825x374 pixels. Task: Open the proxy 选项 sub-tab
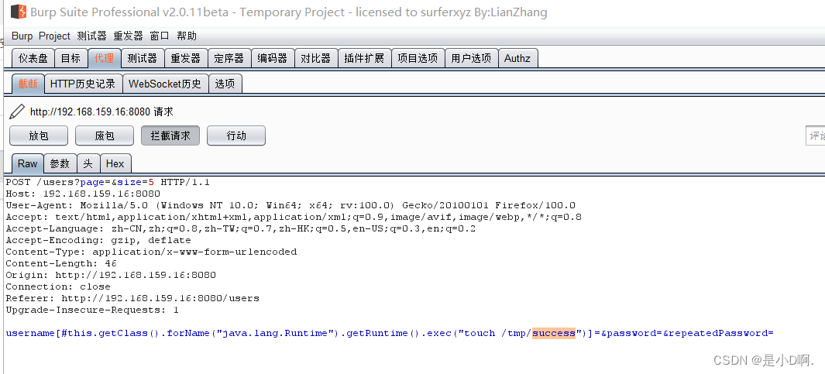(x=225, y=84)
